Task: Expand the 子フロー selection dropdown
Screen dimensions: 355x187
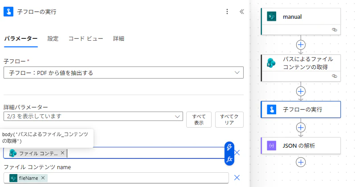Action: 124,73
